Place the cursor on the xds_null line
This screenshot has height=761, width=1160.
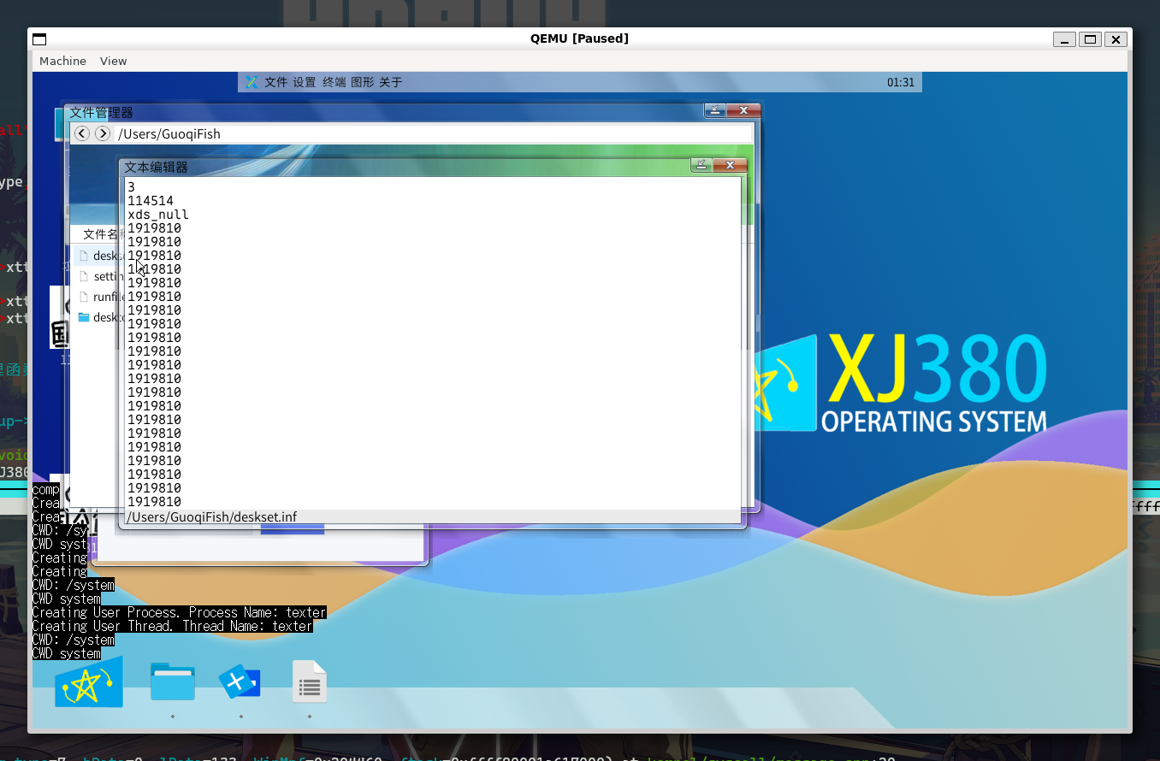click(158, 215)
